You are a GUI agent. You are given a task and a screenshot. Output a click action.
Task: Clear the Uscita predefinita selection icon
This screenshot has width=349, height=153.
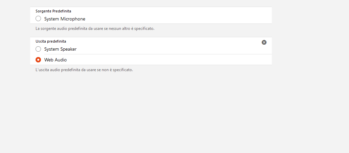[x=264, y=42]
